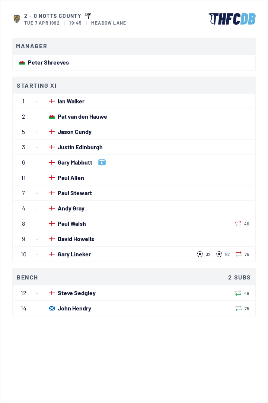
Task: Click the DIV 1 competition badge
Action: pyautogui.click(x=88, y=16)
